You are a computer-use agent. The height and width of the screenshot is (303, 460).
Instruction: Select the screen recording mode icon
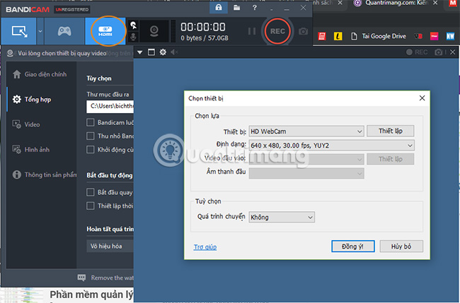(x=19, y=31)
